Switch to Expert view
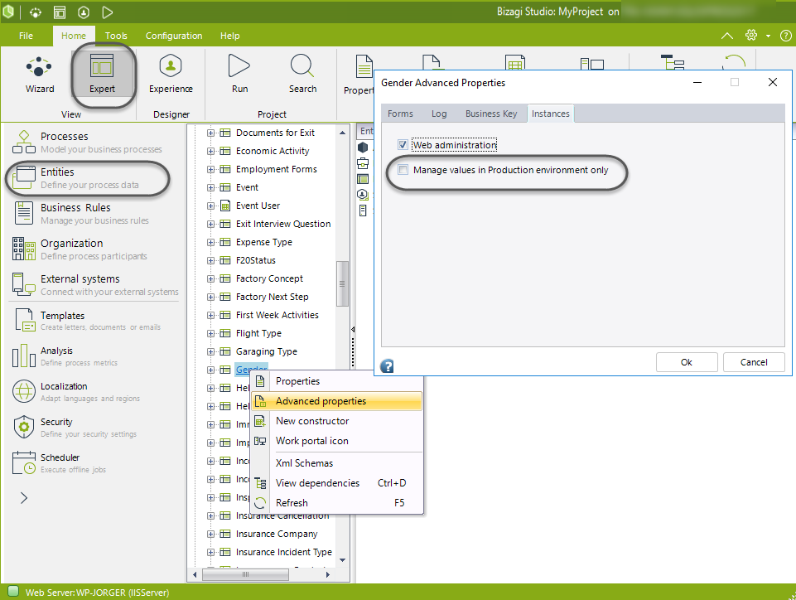The height and width of the screenshot is (600, 796). [102, 75]
